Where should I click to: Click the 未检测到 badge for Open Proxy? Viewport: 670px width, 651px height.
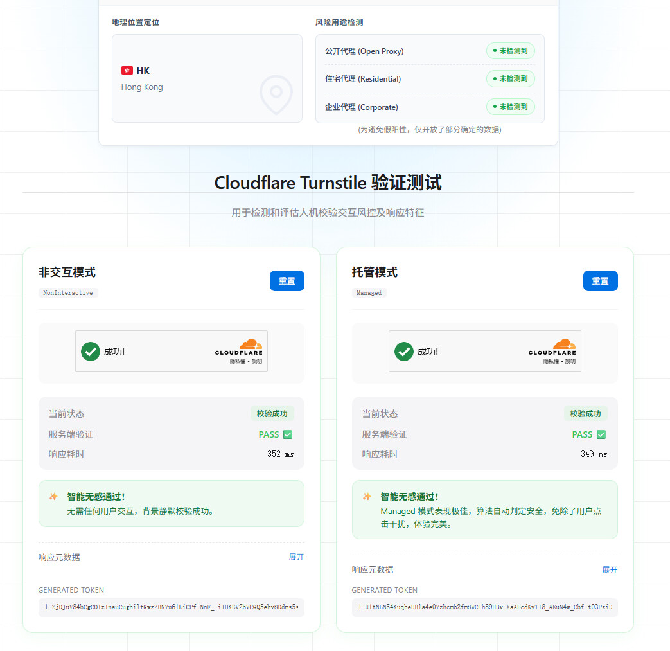511,51
